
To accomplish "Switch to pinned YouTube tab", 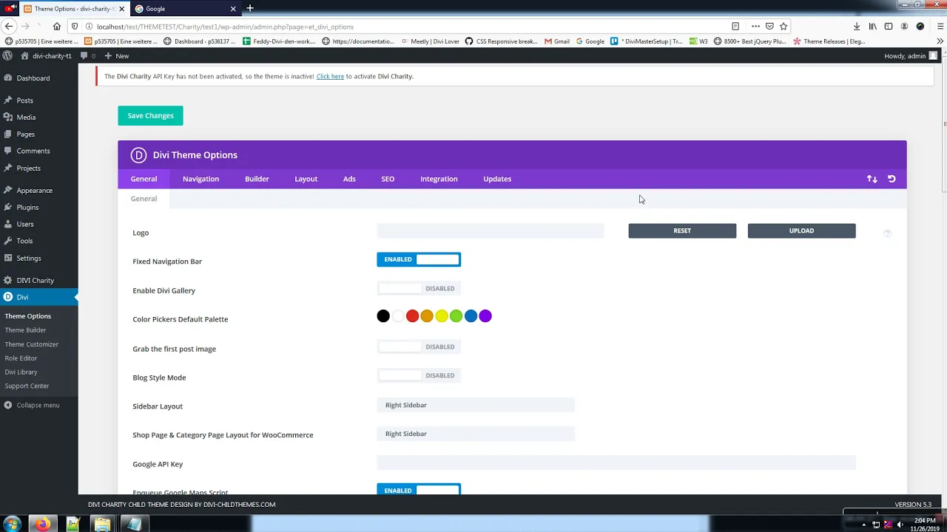I will [9, 8].
